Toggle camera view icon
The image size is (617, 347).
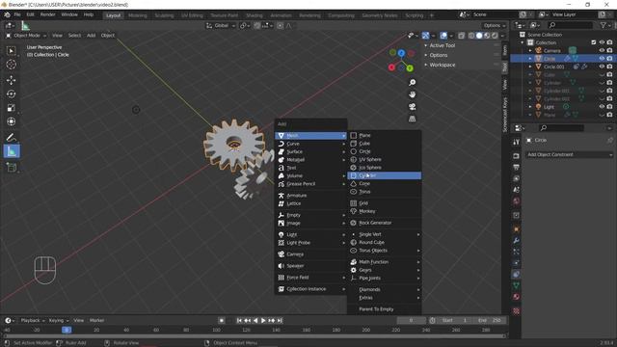(x=412, y=107)
